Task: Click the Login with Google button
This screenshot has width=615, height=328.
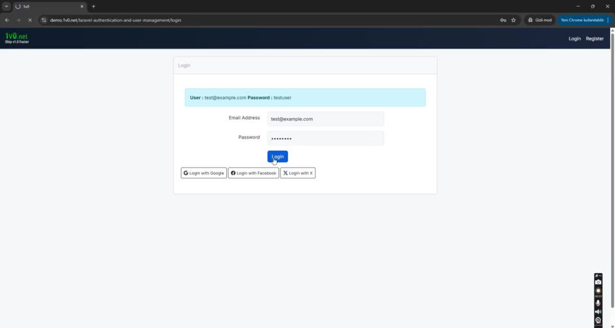Action: coord(204,173)
